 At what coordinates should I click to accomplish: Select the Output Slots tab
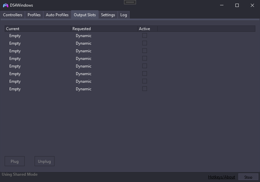(85, 15)
